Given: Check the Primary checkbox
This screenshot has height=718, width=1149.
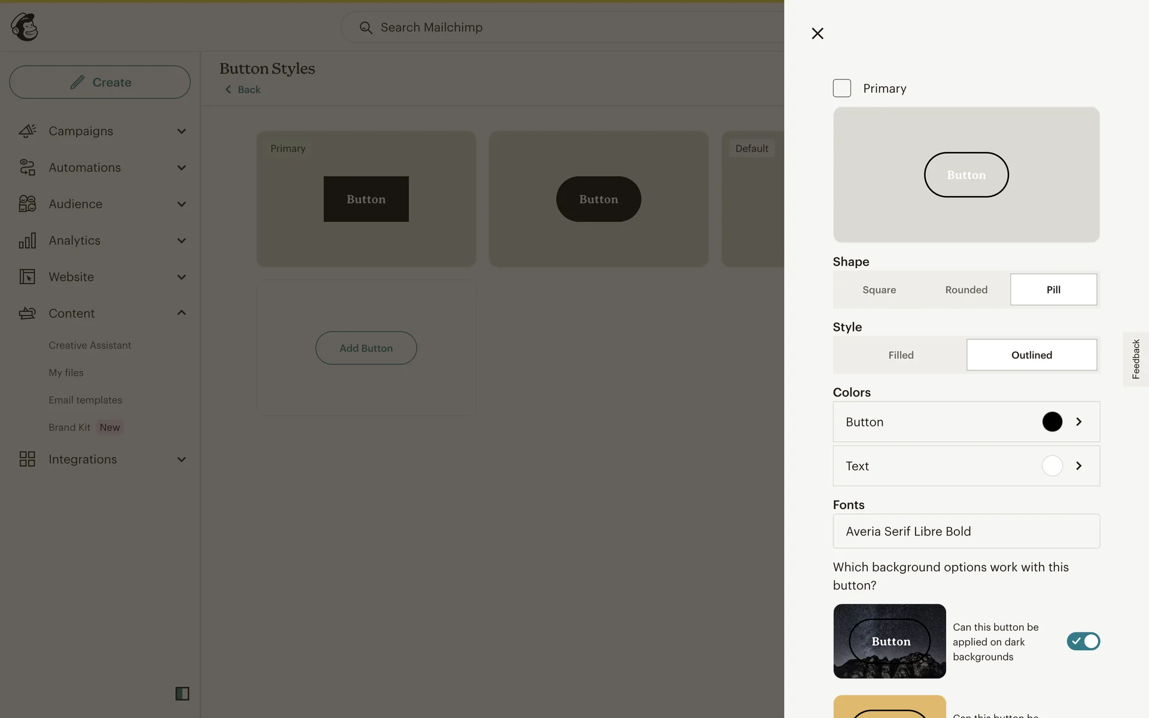Looking at the screenshot, I should pyautogui.click(x=841, y=89).
